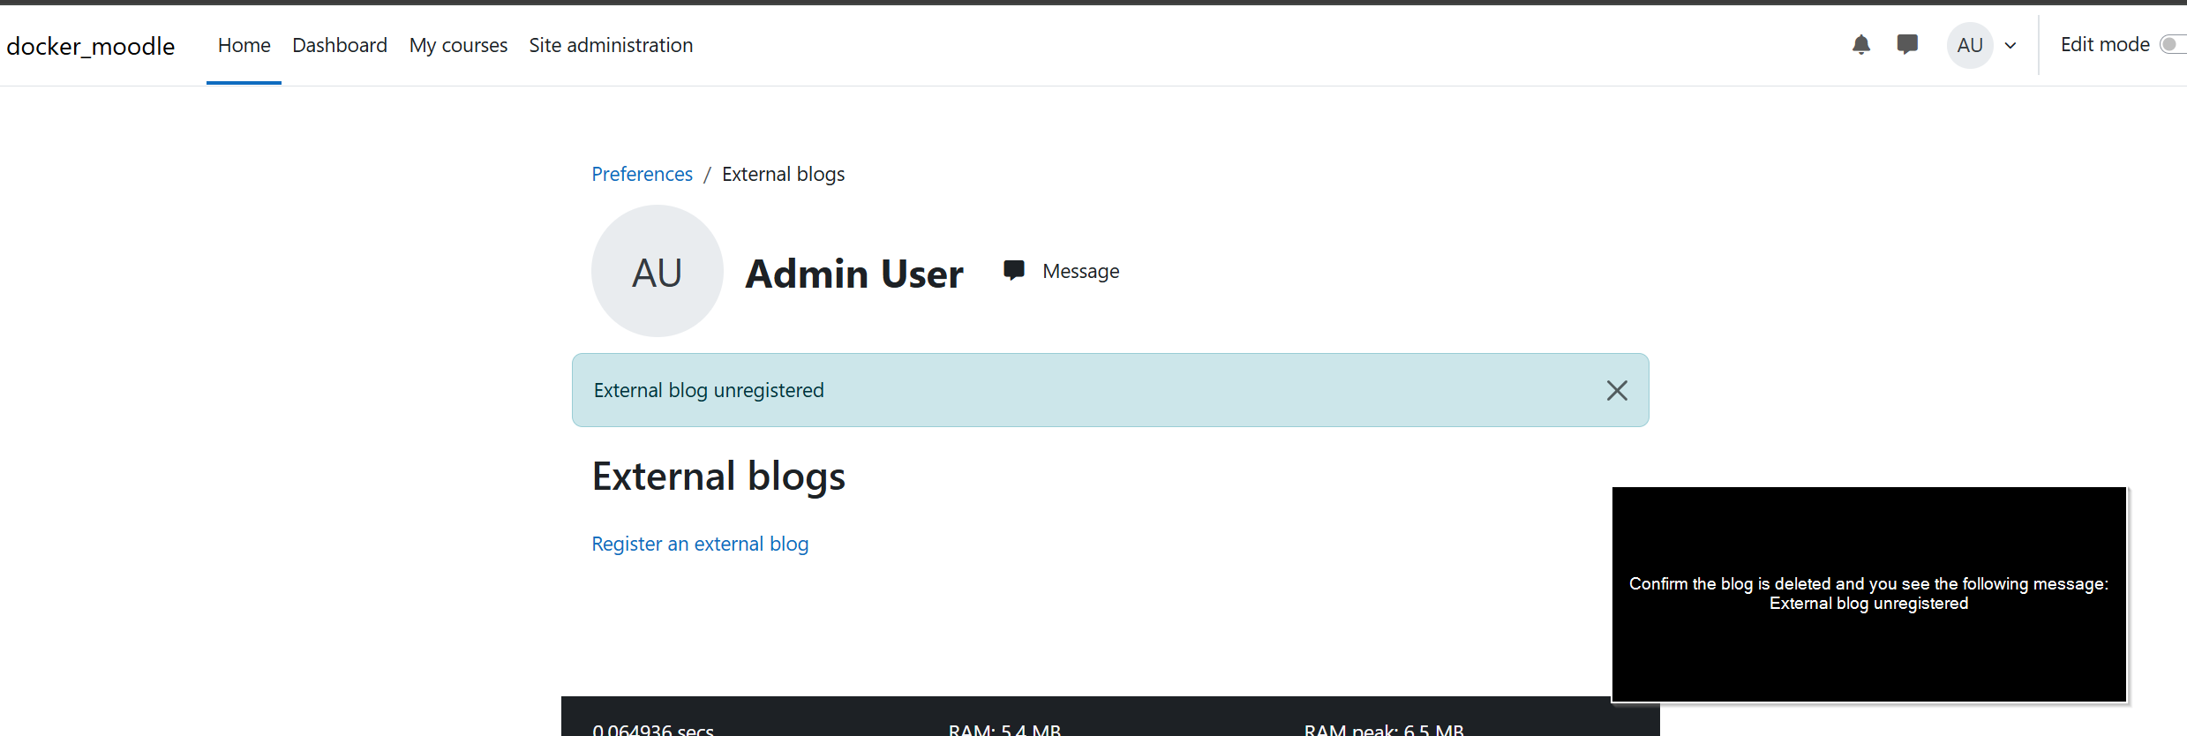Click the large AU profile picture

click(x=658, y=271)
